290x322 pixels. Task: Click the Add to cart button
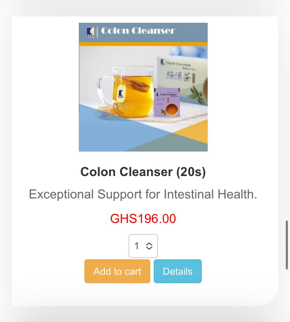pyautogui.click(x=117, y=271)
